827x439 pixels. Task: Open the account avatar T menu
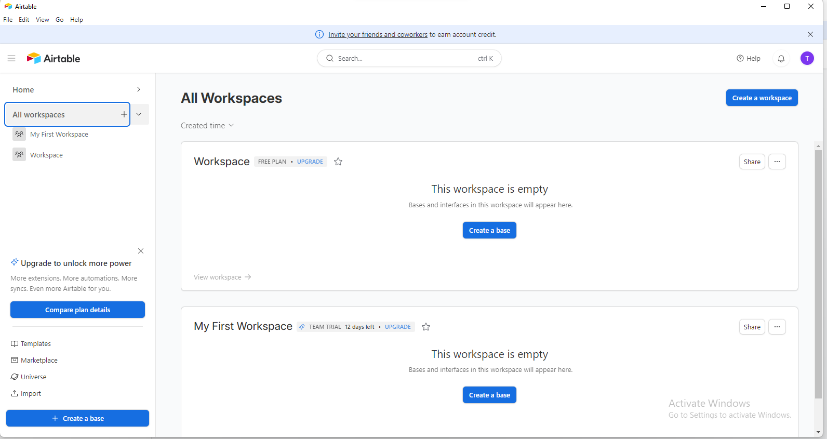point(807,58)
